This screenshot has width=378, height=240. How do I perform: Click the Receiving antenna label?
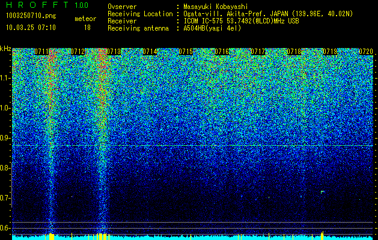[138, 28]
